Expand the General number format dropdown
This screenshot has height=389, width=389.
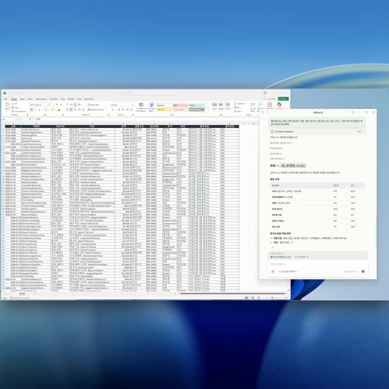click(x=132, y=105)
